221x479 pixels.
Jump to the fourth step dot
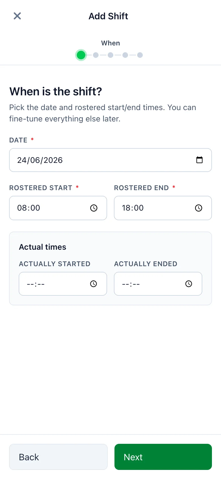(x=125, y=55)
